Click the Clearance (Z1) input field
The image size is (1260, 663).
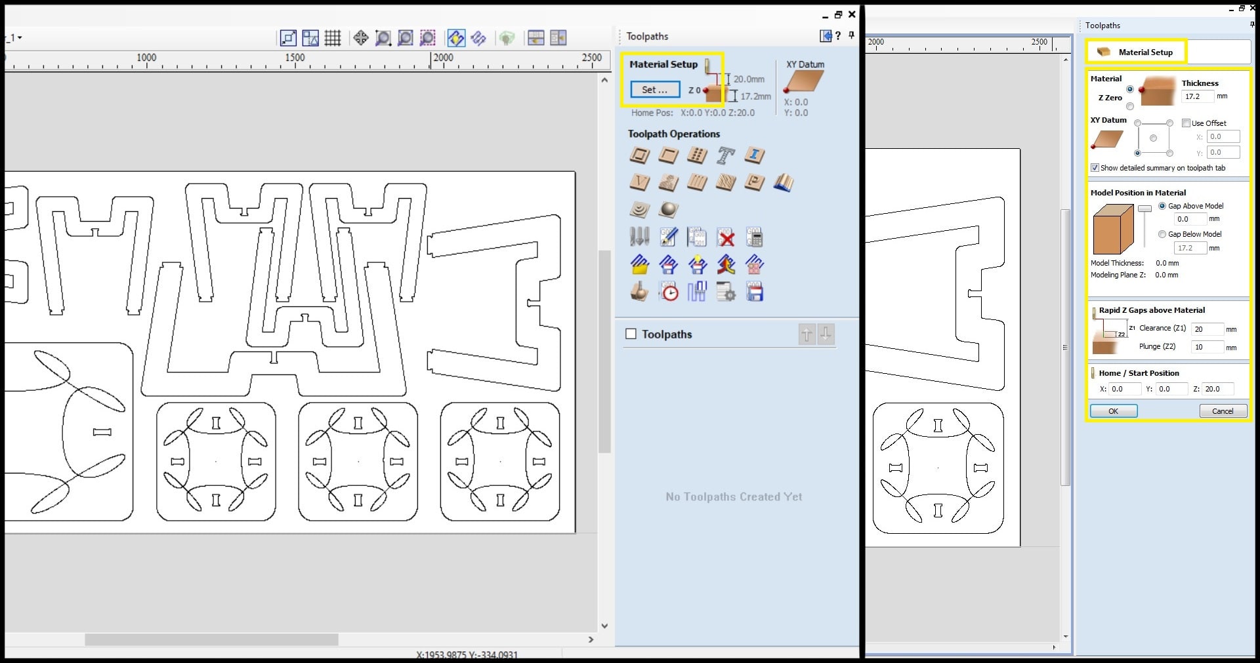click(1208, 329)
